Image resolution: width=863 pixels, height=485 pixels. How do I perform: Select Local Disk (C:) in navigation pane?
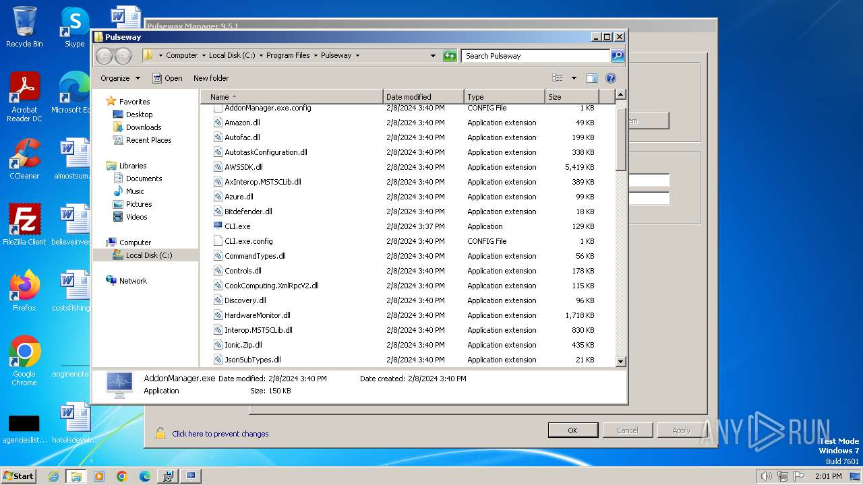click(148, 255)
